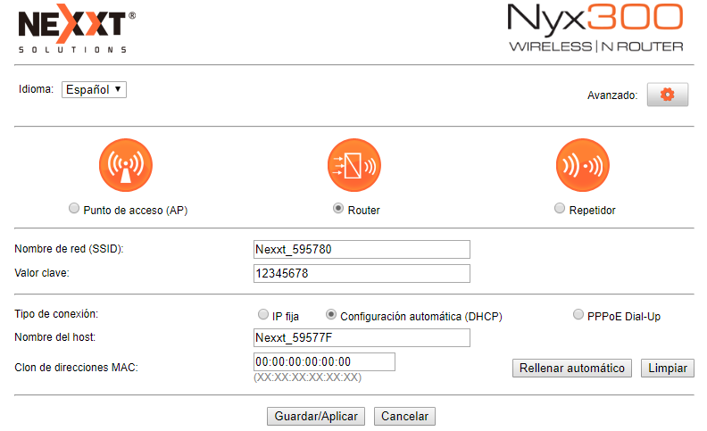Click the Nyx300 Wireless N Router logo

point(595,28)
